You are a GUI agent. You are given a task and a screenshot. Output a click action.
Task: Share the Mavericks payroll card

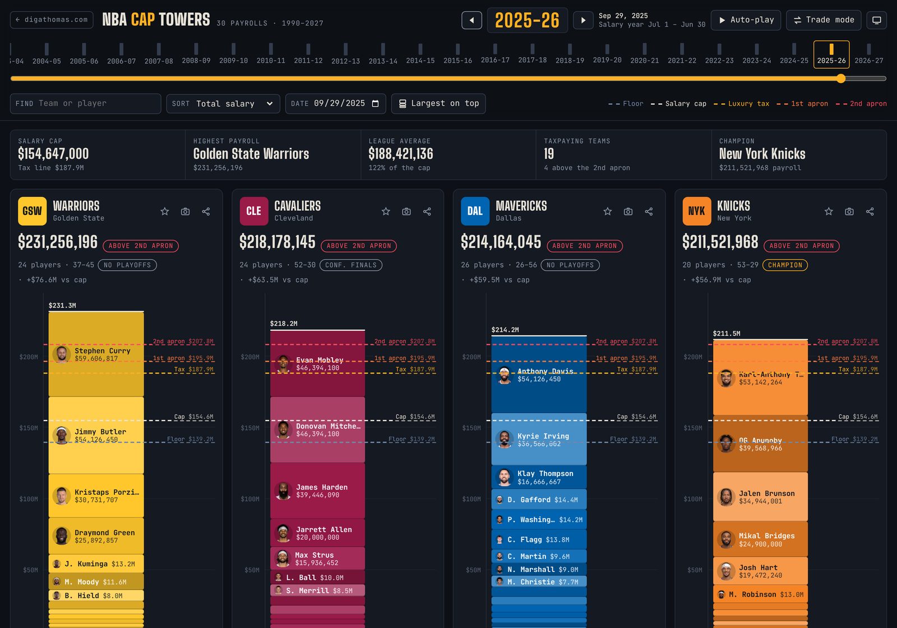pos(649,211)
